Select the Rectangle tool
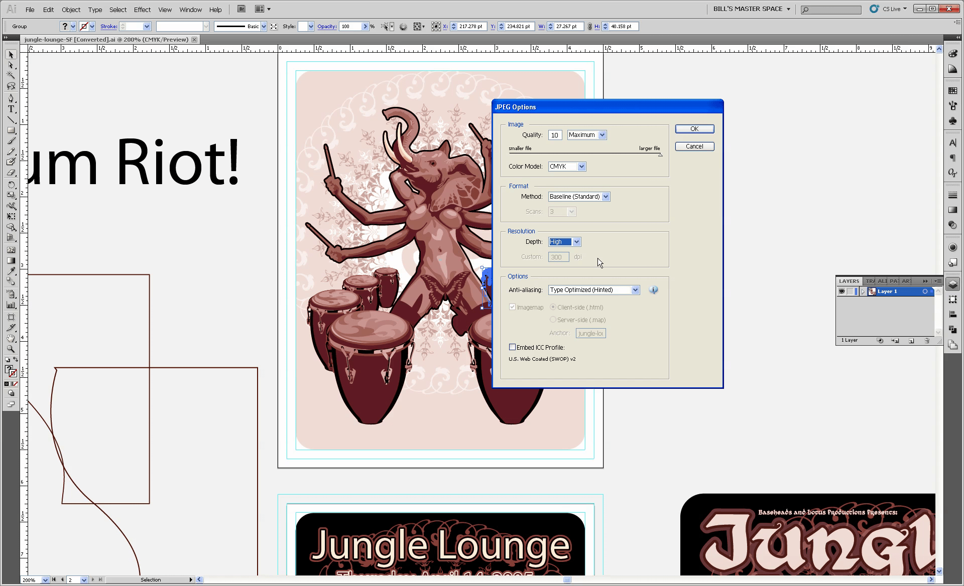Screen dimensions: 964x586 11,130
